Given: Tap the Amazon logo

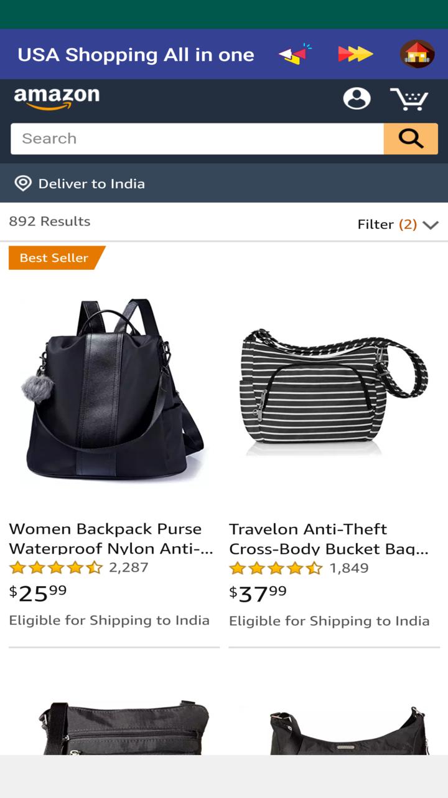Looking at the screenshot, I should click(x=57, y=99).
